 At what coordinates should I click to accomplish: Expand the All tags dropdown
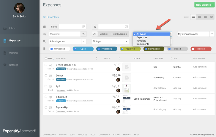click(x=127, y=41)
